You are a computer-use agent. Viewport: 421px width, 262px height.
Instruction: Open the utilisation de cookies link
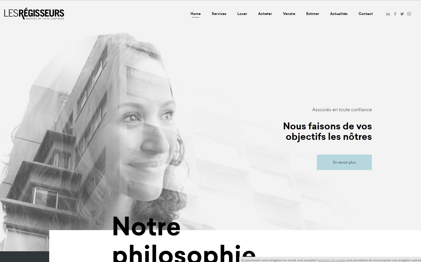click(332, 260)
